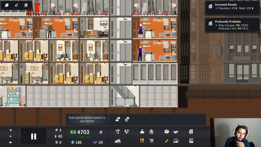Select the basement storage room with water bottles
This screenshot has width=261, height=147.
[13, 96]
